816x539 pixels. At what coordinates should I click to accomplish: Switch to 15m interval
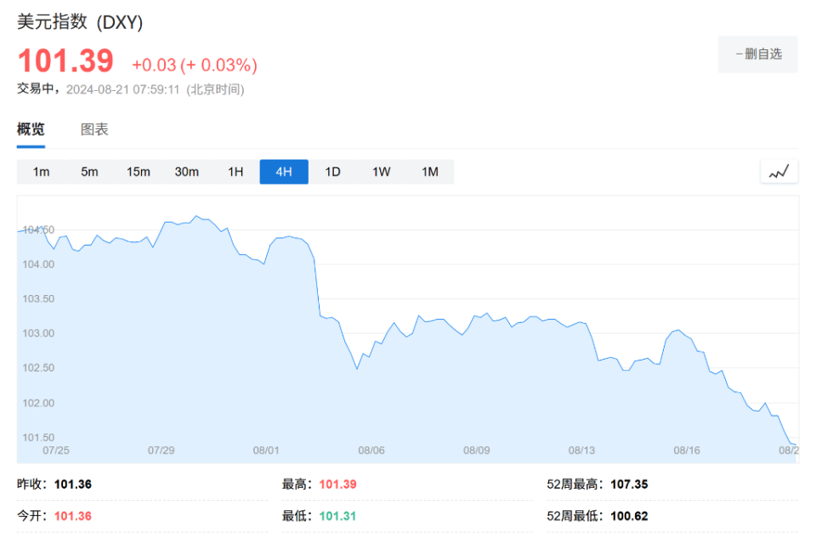click(139, 172)
